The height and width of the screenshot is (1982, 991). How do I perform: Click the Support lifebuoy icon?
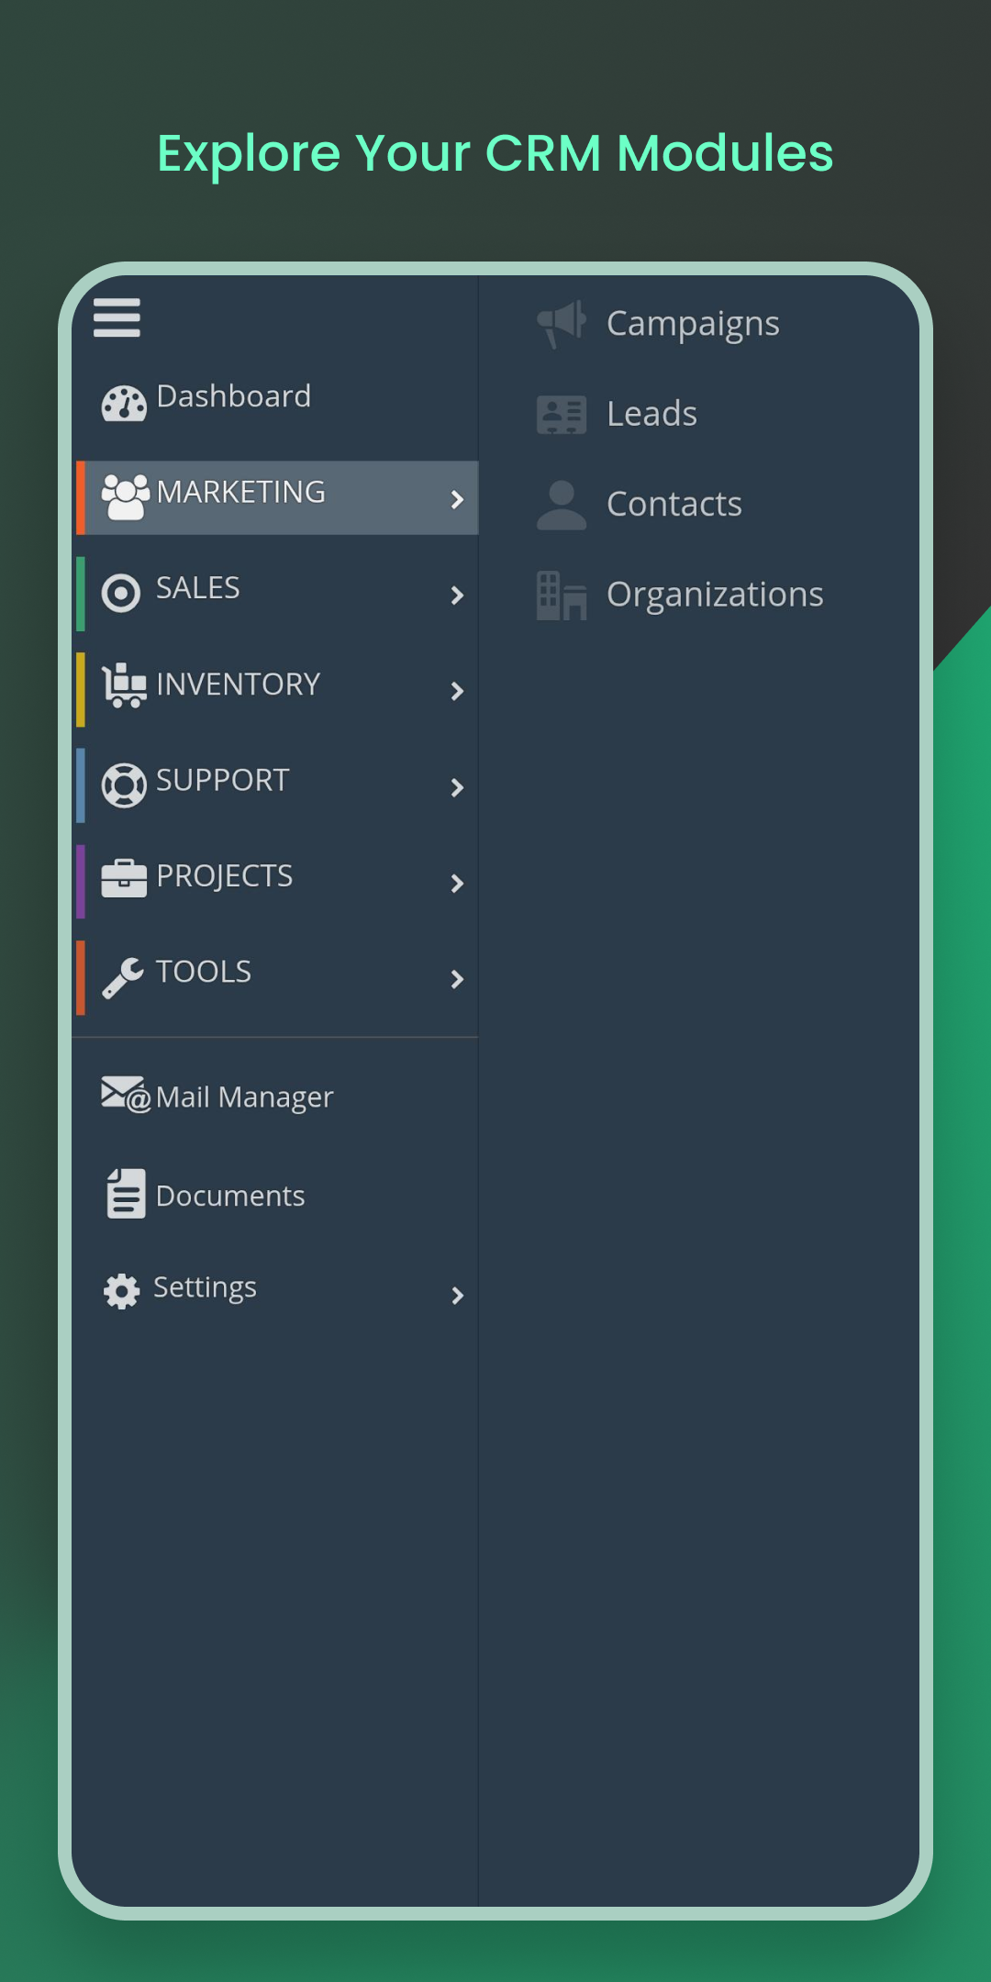point(124,785)
